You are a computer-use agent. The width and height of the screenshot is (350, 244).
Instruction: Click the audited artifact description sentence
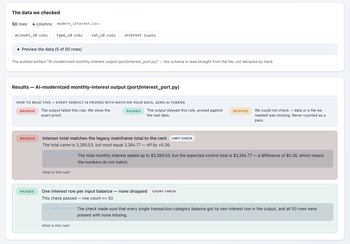pyautogui.click(x=143, y=62)
